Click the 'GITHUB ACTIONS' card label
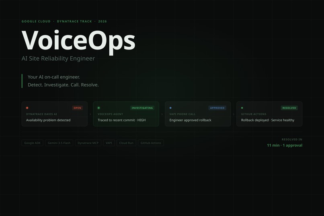This screenshot has height=216, width=324. pyautogui.click(x=254, y=114)
